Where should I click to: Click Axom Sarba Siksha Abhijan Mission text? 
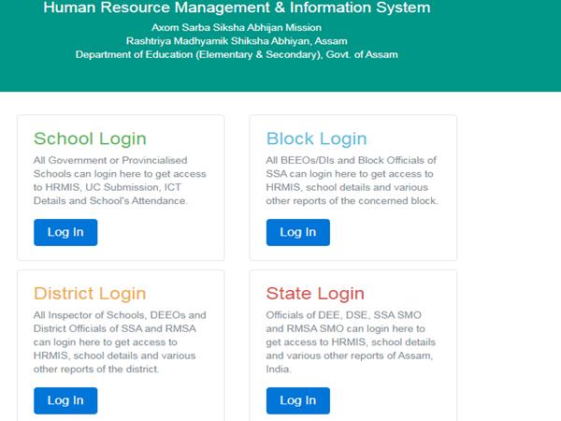tap(237, 27)
